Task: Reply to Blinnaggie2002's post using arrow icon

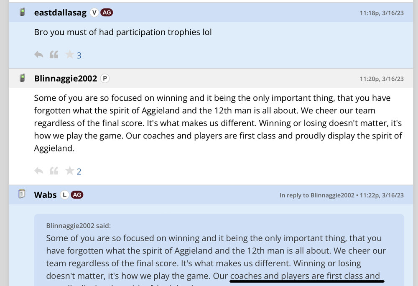Action: pos(39,171)
